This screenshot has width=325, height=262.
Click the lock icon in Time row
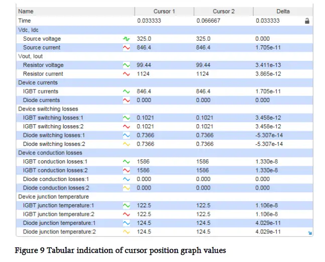click(307, 21)
